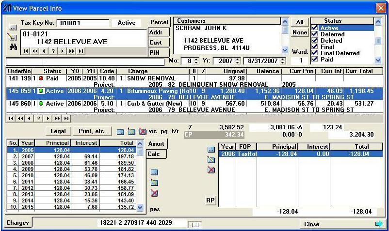The image size is (389, 231).
Task: Uncheck the Paid status checkbox
Action: (x=314, y=60)
